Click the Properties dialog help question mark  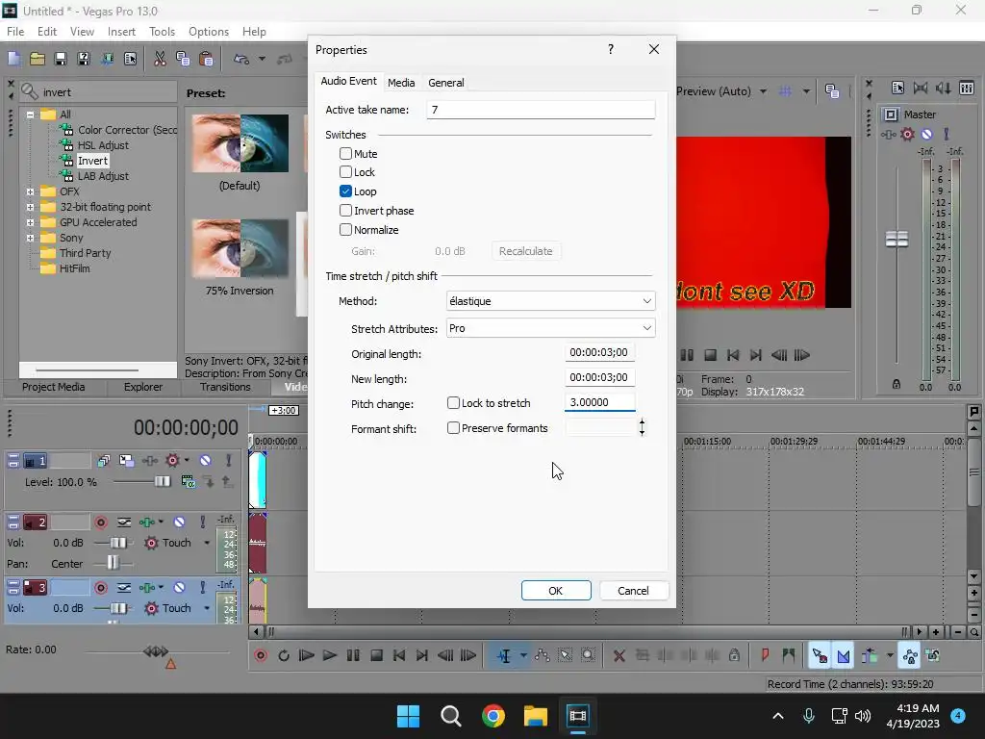tap(611, 50)
